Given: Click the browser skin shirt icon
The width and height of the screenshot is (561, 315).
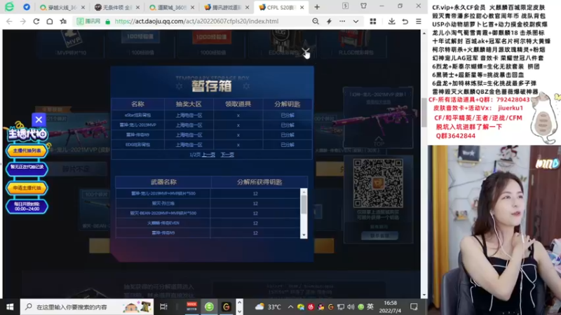Looking at the screenshot, I should (363, 6).
